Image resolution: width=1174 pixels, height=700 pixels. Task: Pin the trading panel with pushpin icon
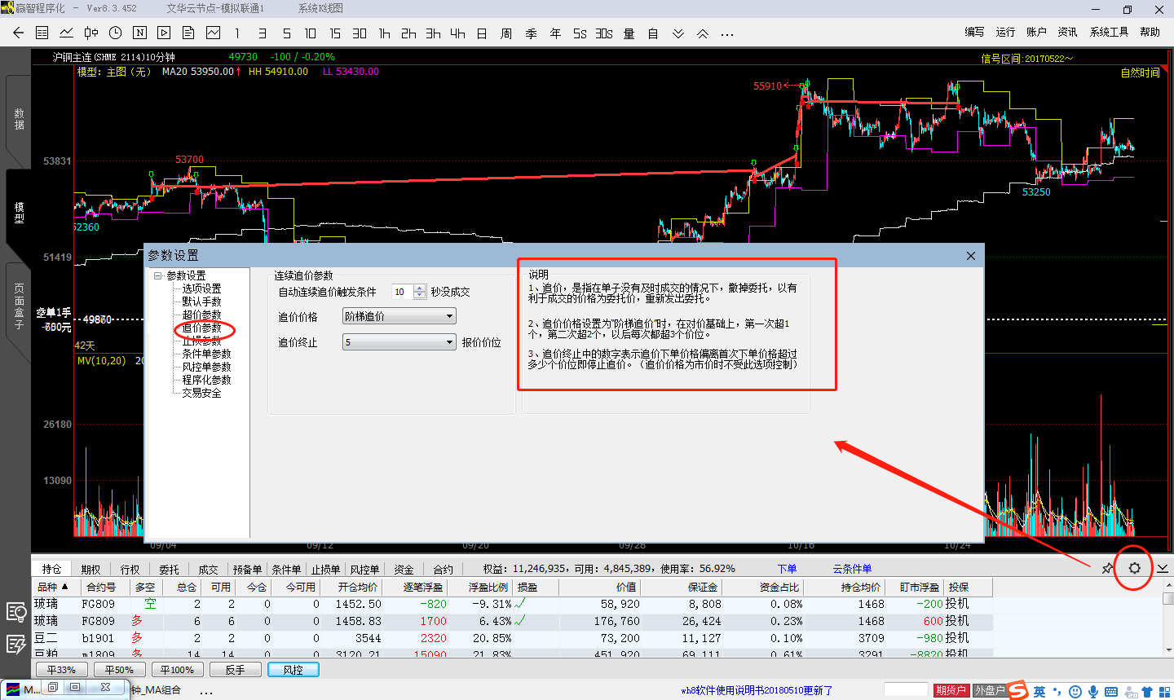click(1107, 569)
